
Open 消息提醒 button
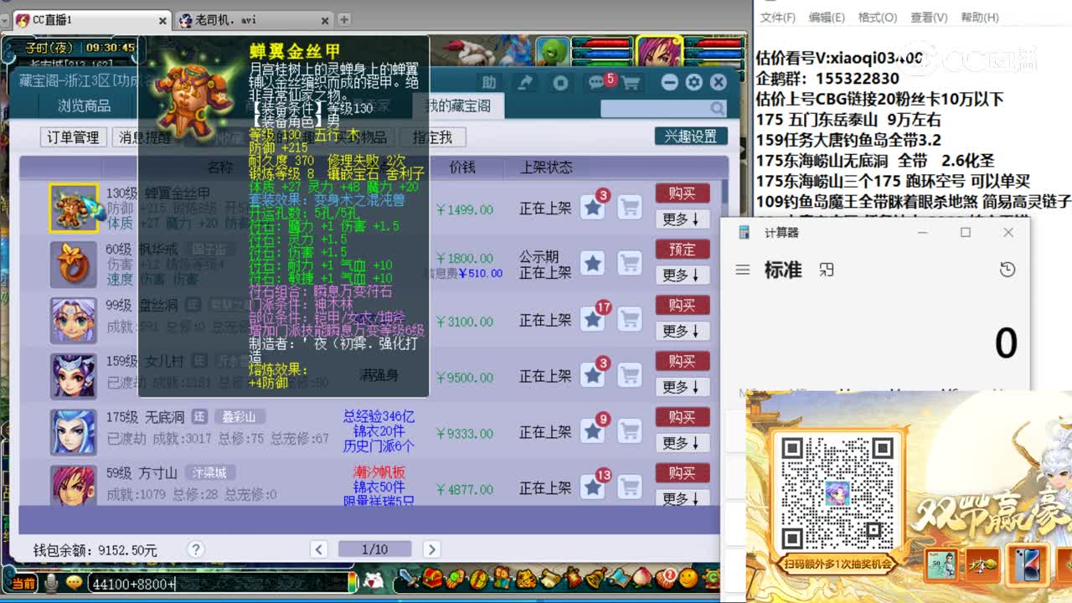point(144,137)
